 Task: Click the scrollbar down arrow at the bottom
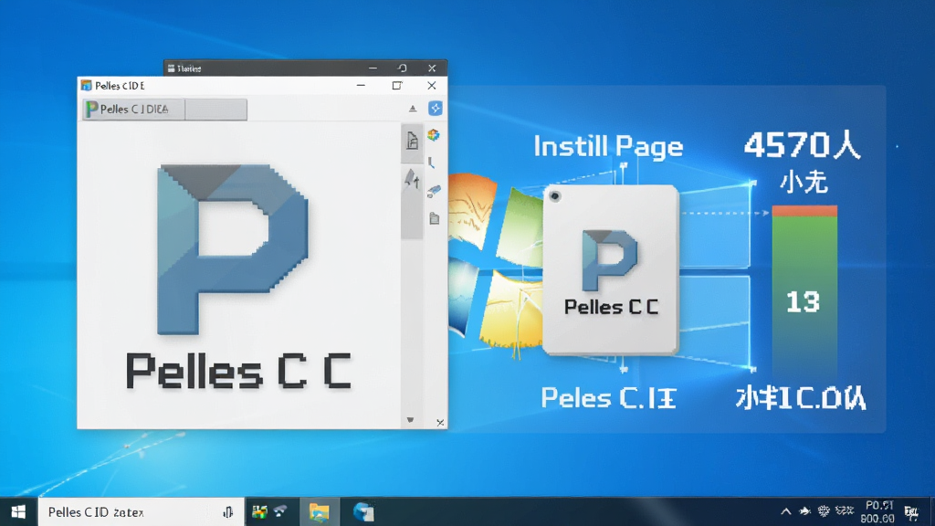pos(410,420)
